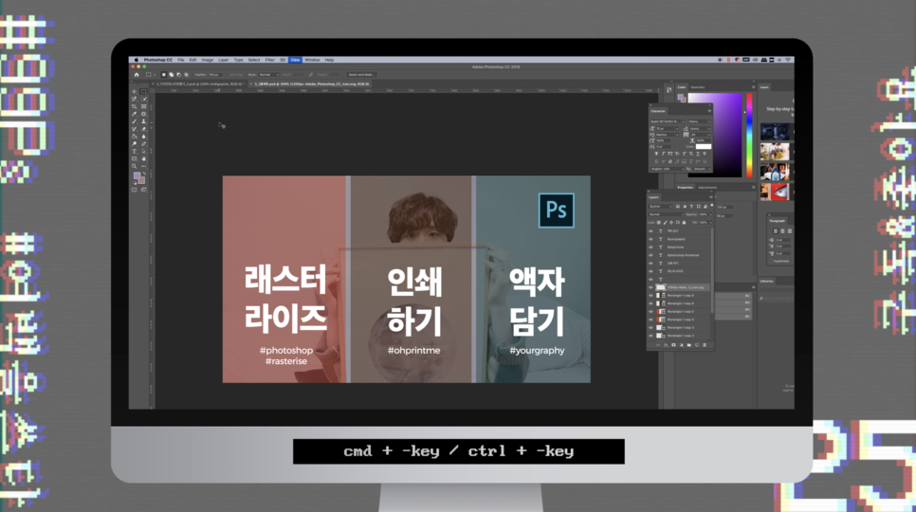This screenshot has height=512, width=916.
Task: Select the Move tool
Action: point(134,92)
